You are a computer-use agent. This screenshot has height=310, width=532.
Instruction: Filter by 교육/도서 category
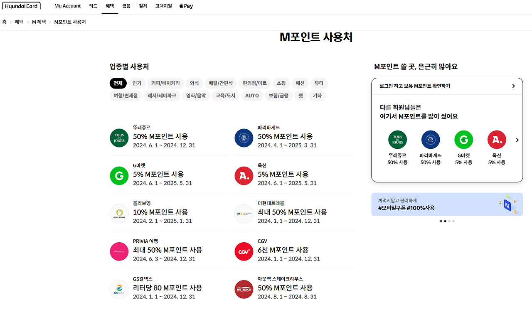pos(225,96)
